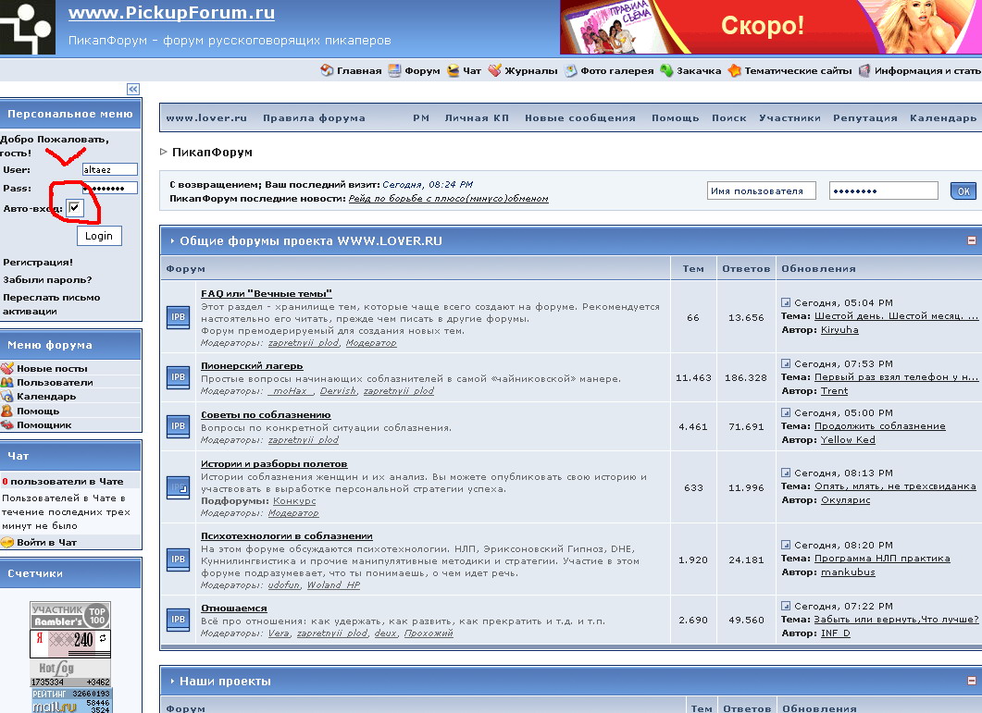Open the Забыли пароль? link
The image size is (982, 713).
pyautogui.click(x=47, y=280)
